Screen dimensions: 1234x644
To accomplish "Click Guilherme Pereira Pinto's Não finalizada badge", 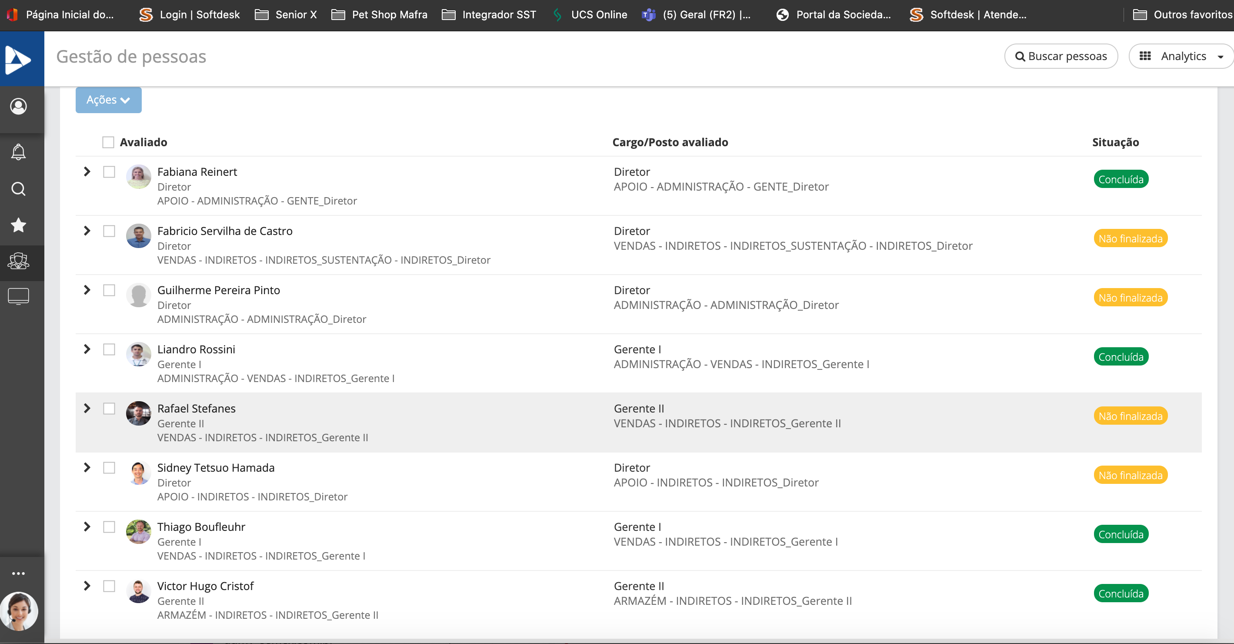I will tap(1130, 298).
